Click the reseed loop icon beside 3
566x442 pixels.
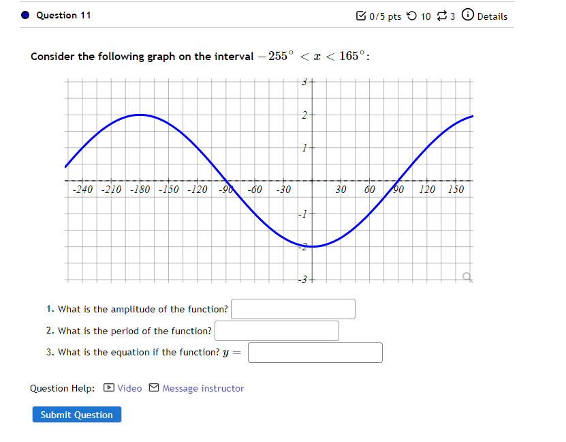443,16
